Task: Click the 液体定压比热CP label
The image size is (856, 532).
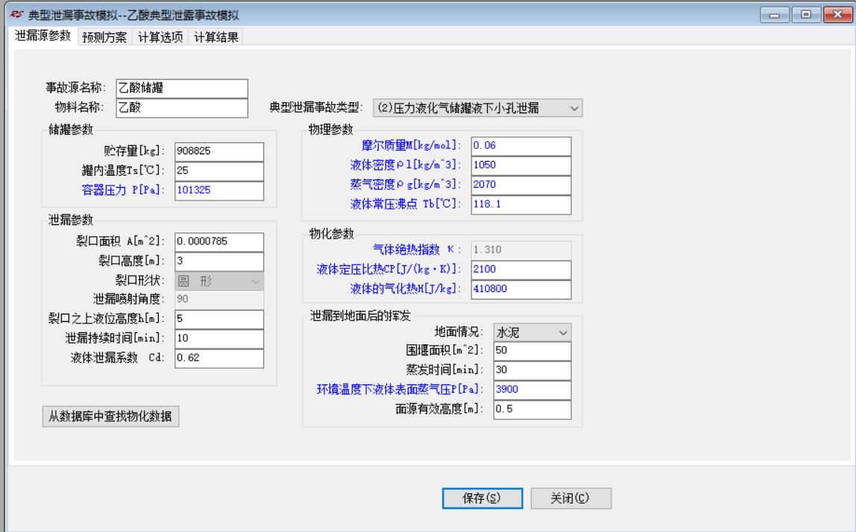Action: [x=388, y=270]
